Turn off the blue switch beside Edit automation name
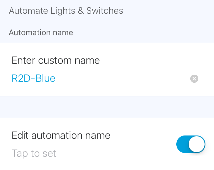 [191, 144]
